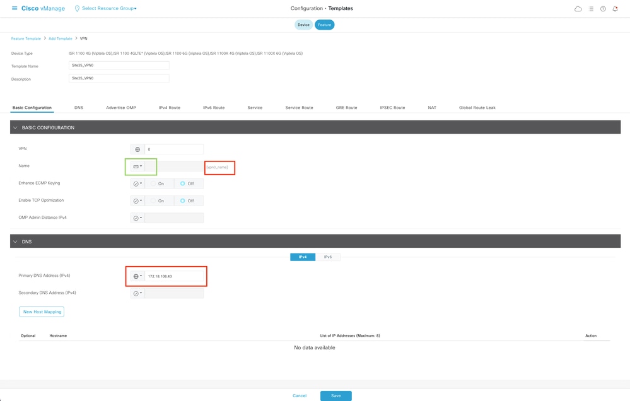
Task: Open the task list icon near the bell
Action: (590, 8)
